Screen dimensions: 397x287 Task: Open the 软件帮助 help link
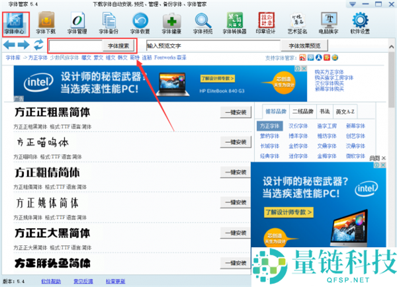[x=51, y=281]
